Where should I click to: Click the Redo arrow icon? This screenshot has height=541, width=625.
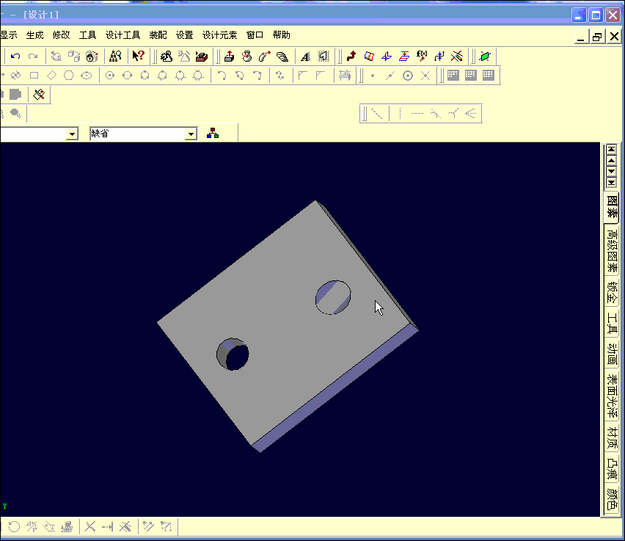click(33, 57)
